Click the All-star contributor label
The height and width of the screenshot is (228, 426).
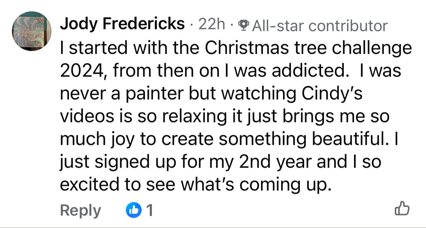click(319, 25)
